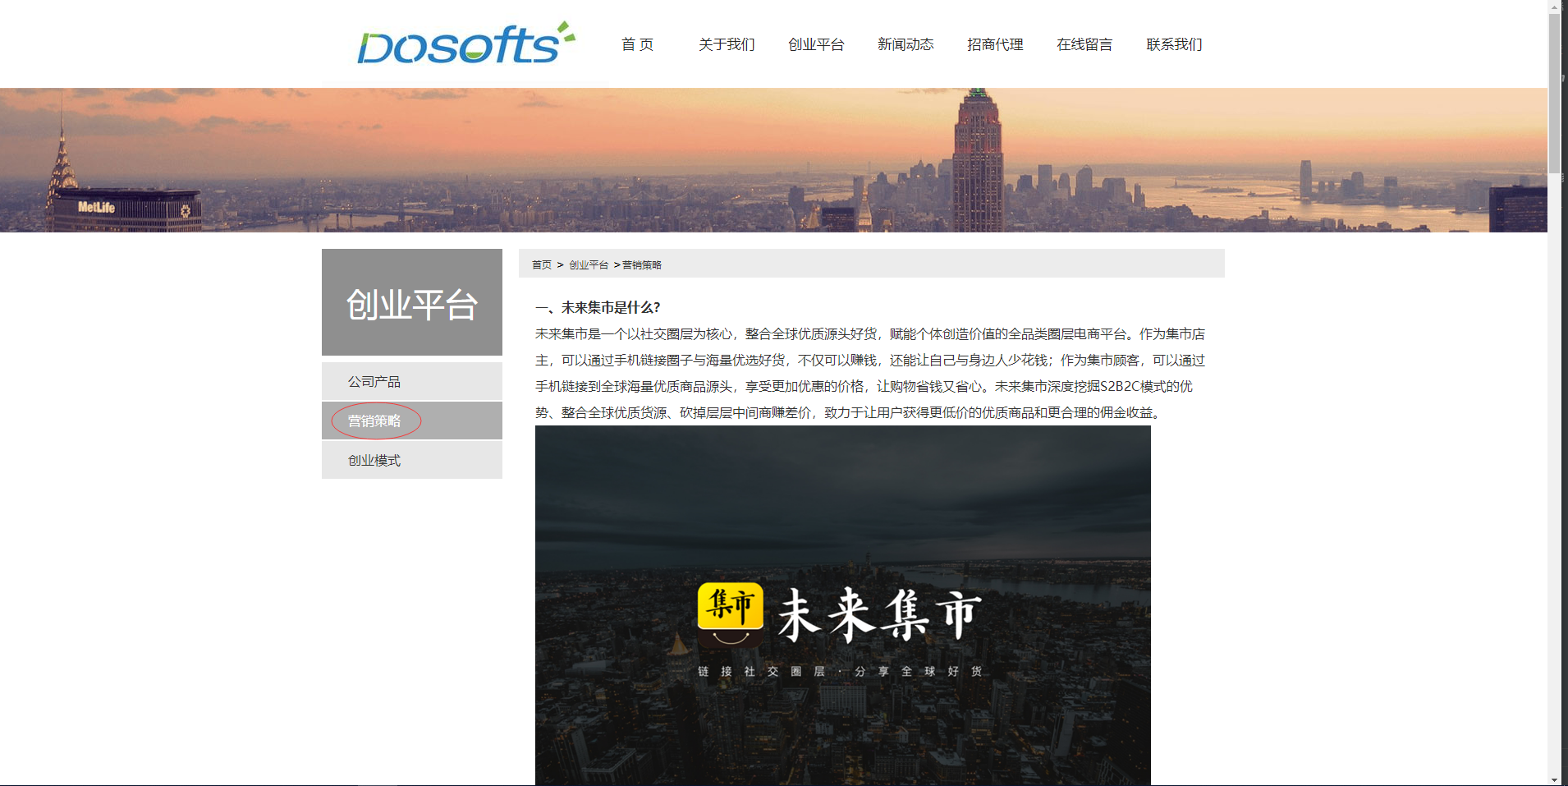Select 招商代理 in the top menu
The image size is (1568, 786).
[x=995, y=44]
